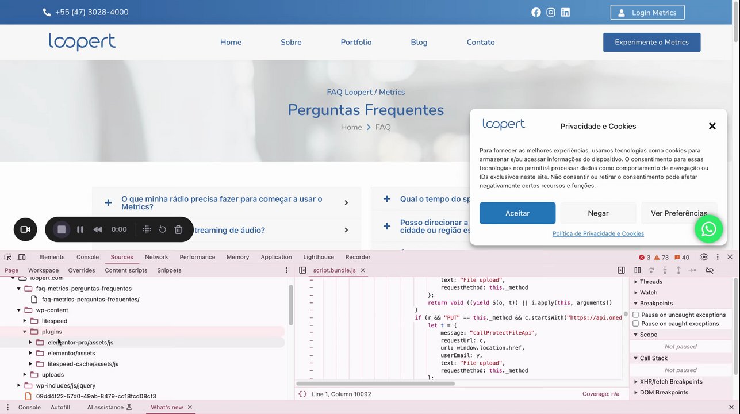Pause script execution in the debugger

638,270
